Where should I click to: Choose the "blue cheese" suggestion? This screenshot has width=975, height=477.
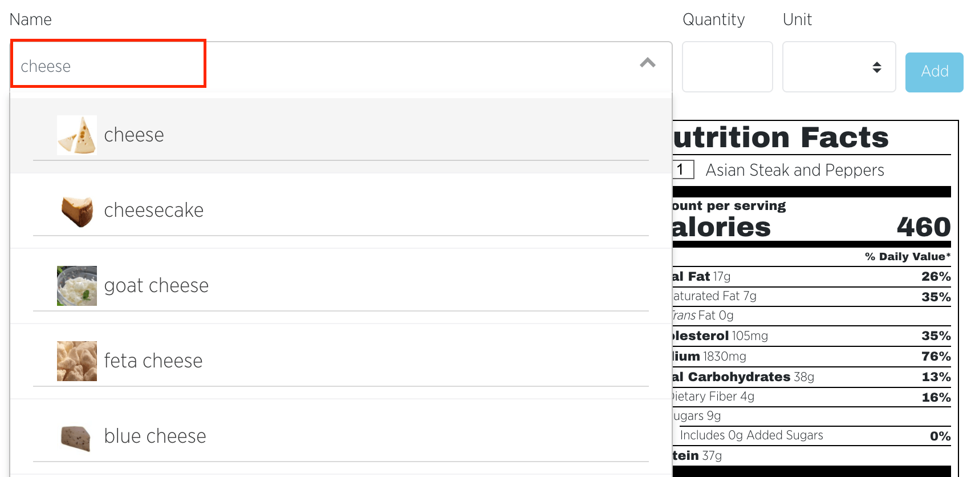(x=155, y=436)
